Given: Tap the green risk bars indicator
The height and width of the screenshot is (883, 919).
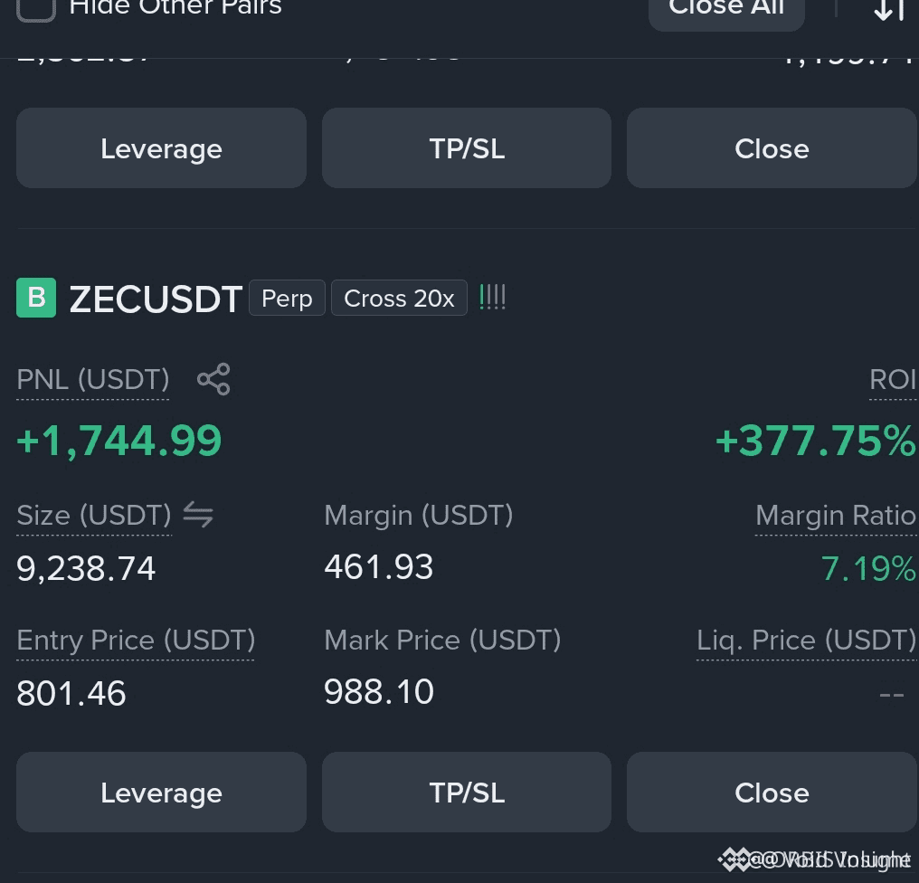Looking at the screenshot, I should [x=492, y=298].
